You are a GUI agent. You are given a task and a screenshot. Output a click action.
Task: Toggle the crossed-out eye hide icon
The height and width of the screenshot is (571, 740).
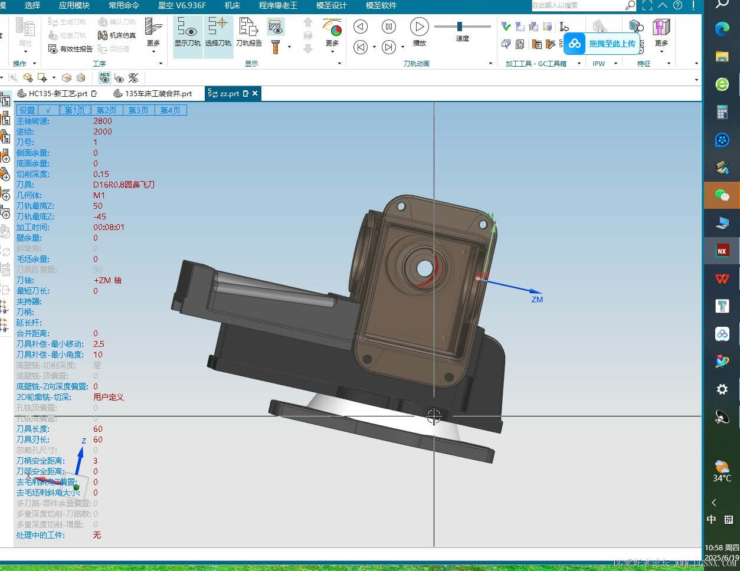pos(133,78)
